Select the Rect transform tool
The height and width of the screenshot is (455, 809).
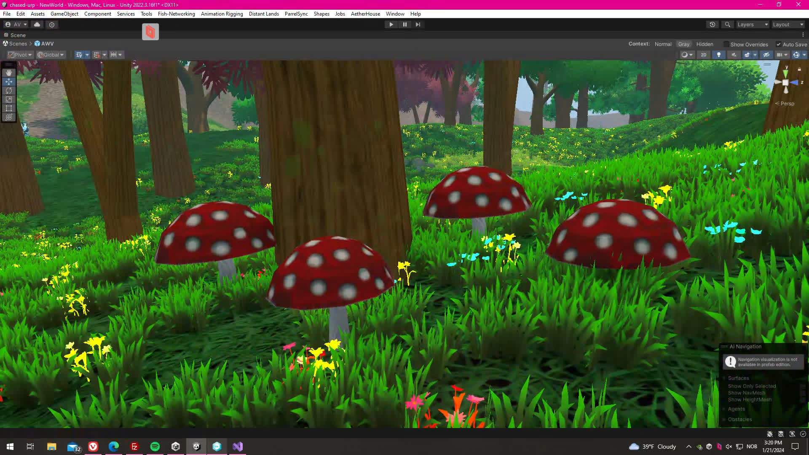pos(8,108)
